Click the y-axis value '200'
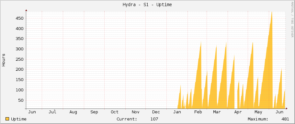Image resolution: width=295 pixels, height=124 pixels. pyautogui.click(x=19, y=69)
